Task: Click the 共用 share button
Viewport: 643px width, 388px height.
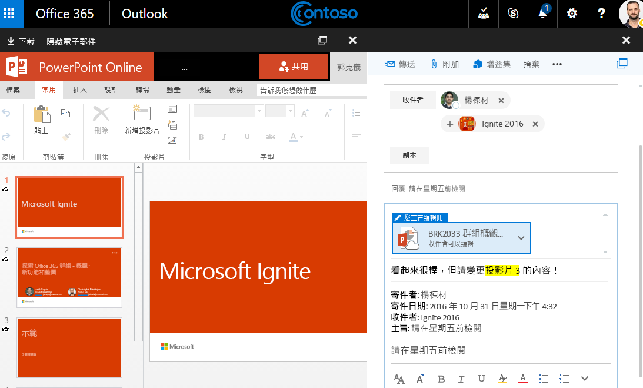Action: pos(293,67)
